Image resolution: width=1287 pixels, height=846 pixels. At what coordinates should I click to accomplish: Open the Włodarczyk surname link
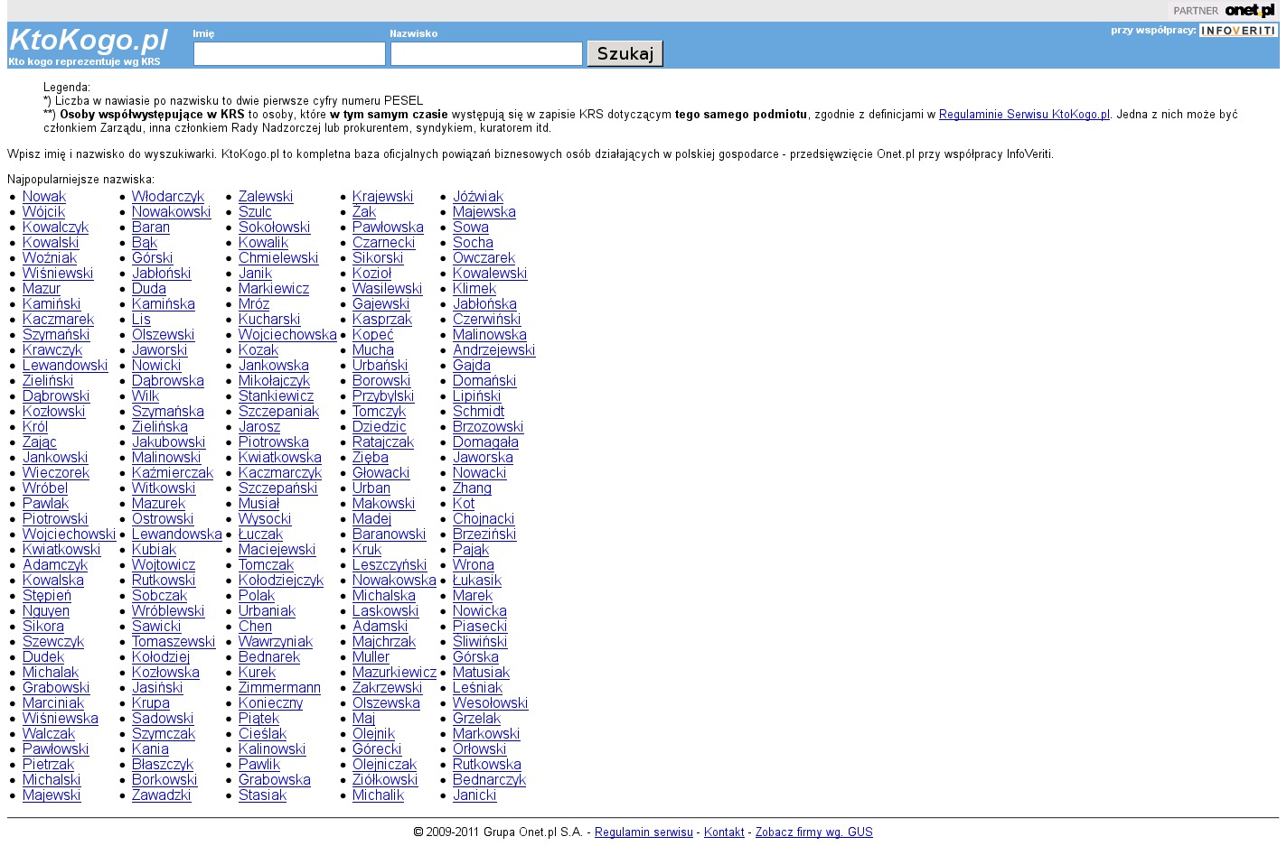168,197
